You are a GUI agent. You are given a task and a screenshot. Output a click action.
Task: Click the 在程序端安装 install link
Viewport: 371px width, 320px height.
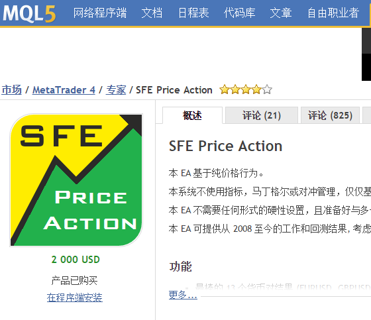click(74, 297)
